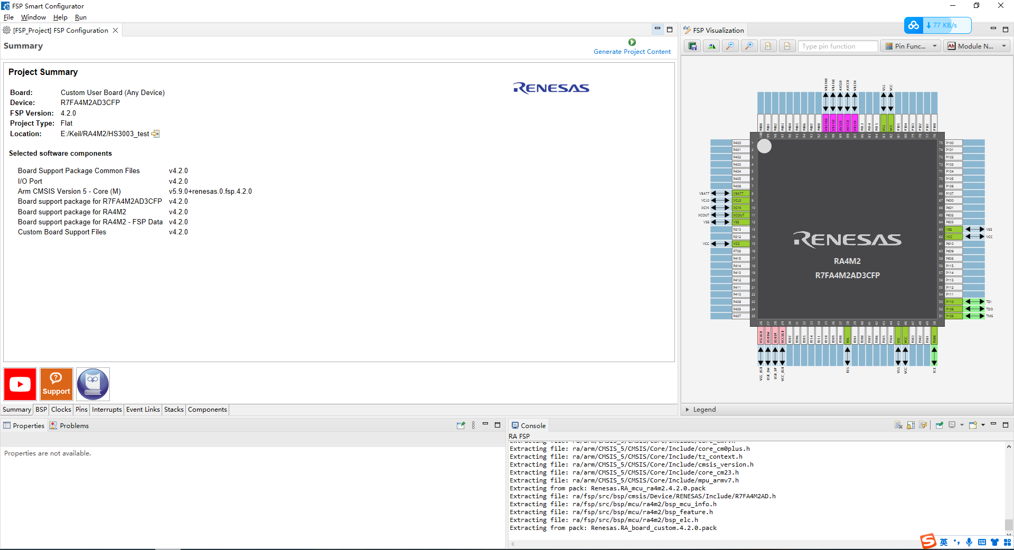This screenshot has width=1014, height=550.
Task: Maximize the FSP Visualization panel
Action: click(x=1006, y=30)
